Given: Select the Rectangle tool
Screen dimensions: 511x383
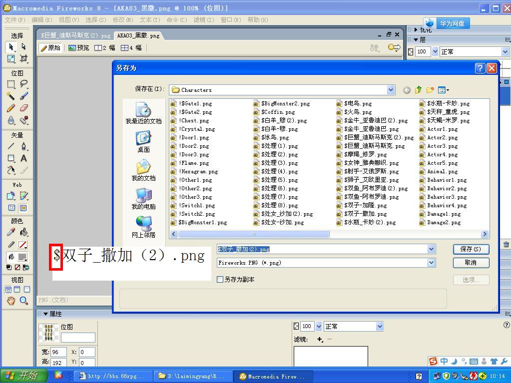Looking at the screenshot, I should [x=11, y=158].
